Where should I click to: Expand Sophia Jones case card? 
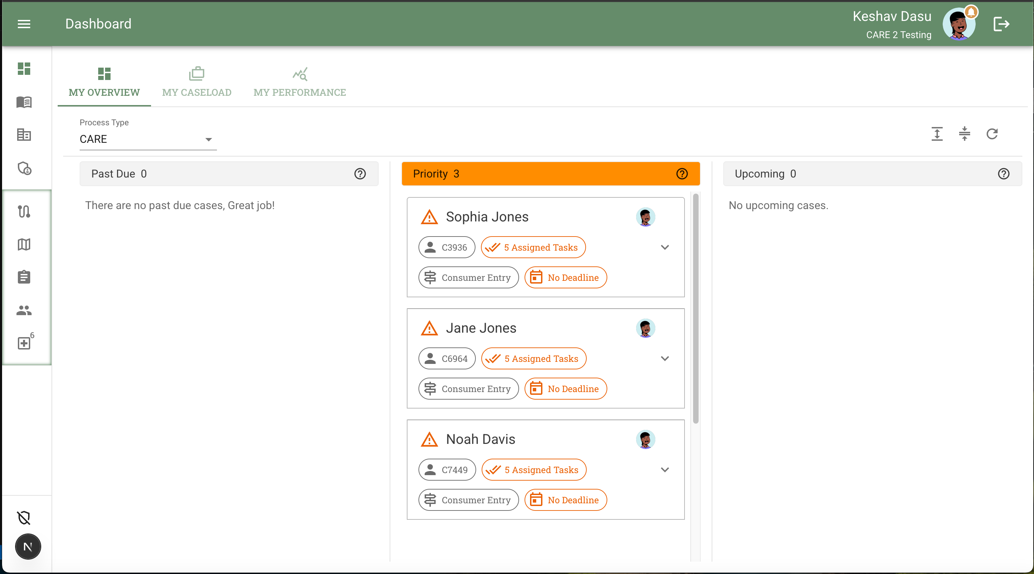point(665,247)
